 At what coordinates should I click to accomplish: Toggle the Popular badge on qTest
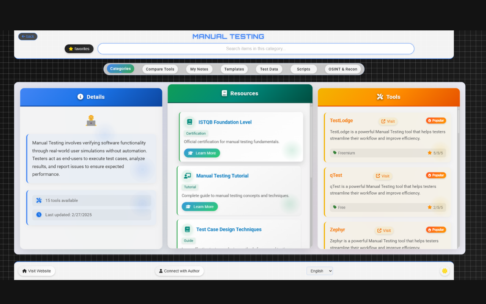(436, 175)
